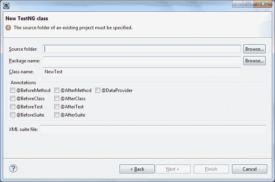The image size is (275, 182).
Task: Click the 'Annotations' group label
Action: [23, 83]
